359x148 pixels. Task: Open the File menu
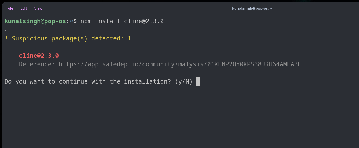pyautogui.click(x=10, y=8)
